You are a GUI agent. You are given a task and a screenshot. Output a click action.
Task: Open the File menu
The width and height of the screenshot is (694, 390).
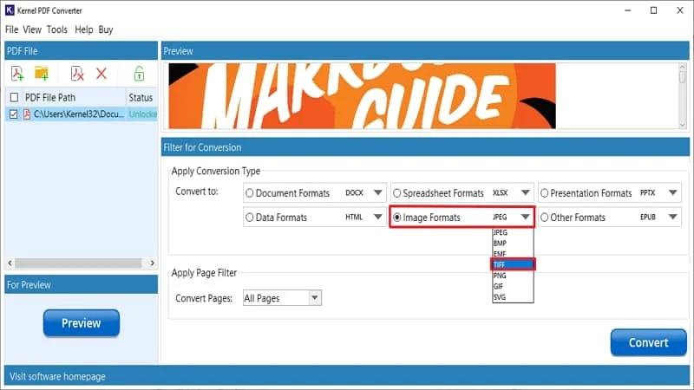point(11,29)
